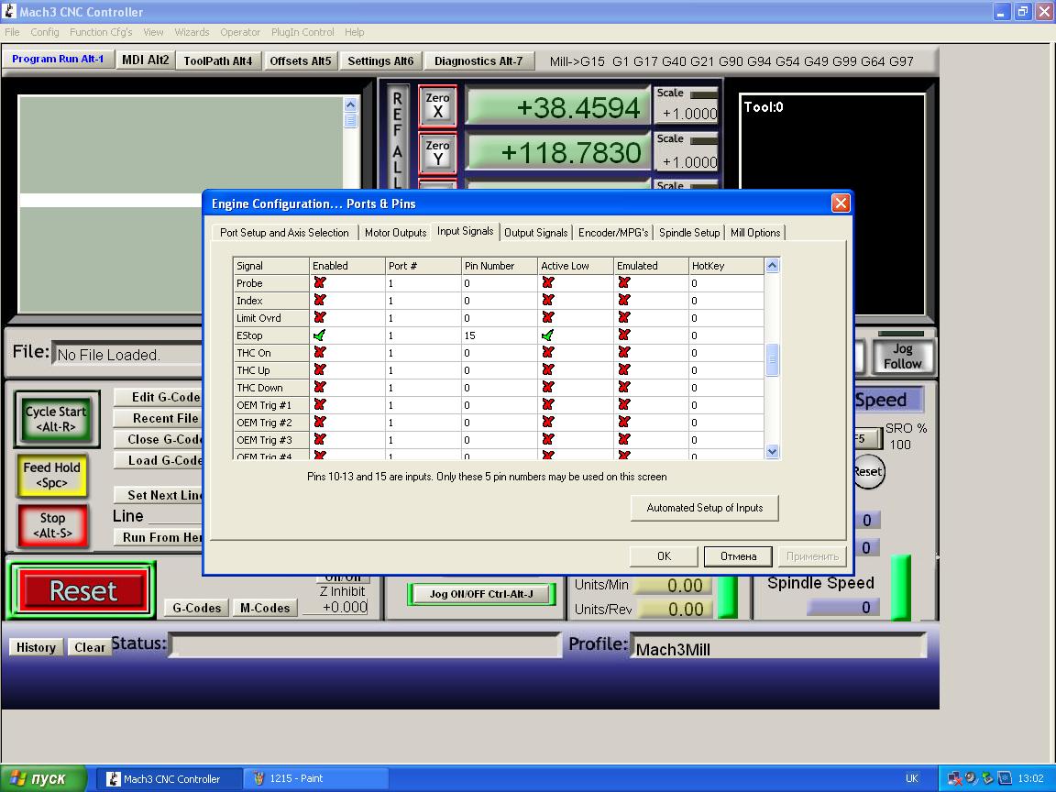Open the G-Codes reference button
The width and height of the screenshot is (1056, 792).
(197, 608)
